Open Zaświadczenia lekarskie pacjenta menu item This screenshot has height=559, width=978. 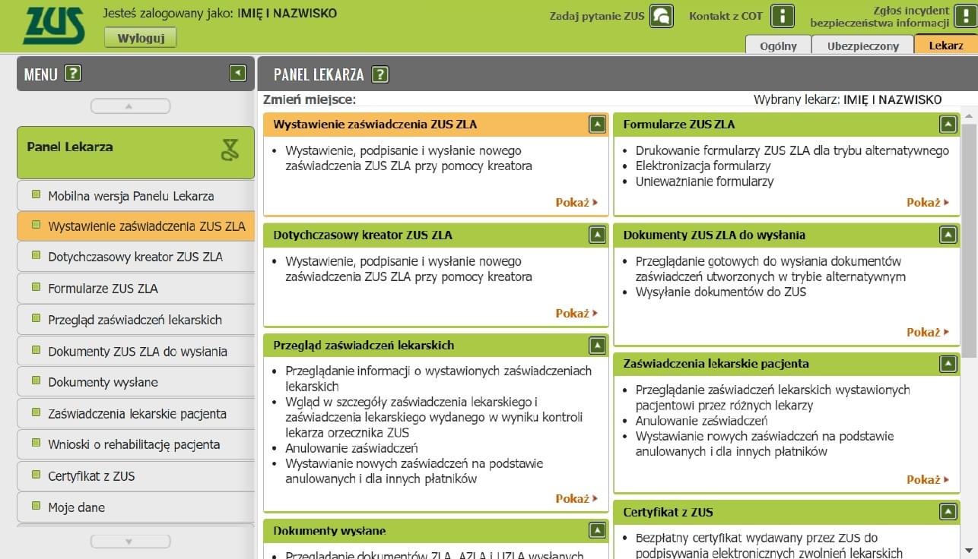coord(135,414)
